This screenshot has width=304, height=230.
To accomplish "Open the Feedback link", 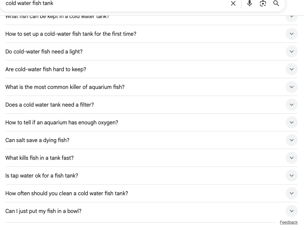I will point(289,222).
